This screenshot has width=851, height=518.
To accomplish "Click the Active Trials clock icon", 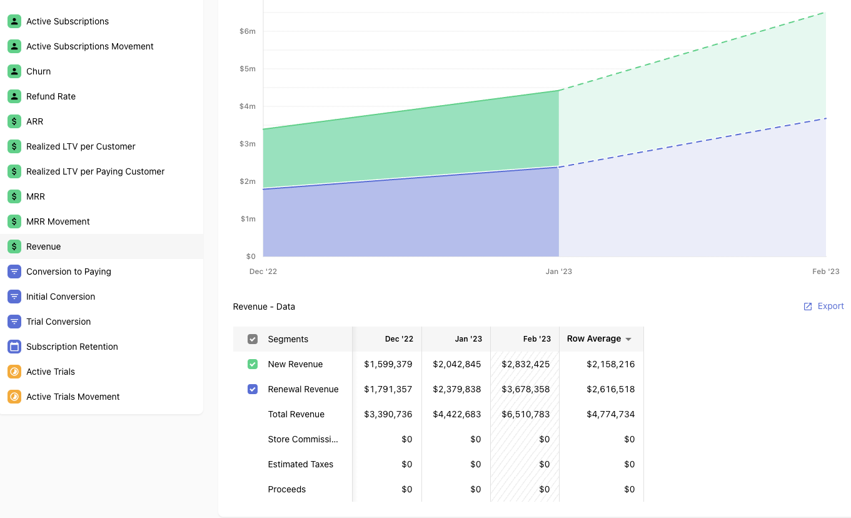I will (14, 372).
